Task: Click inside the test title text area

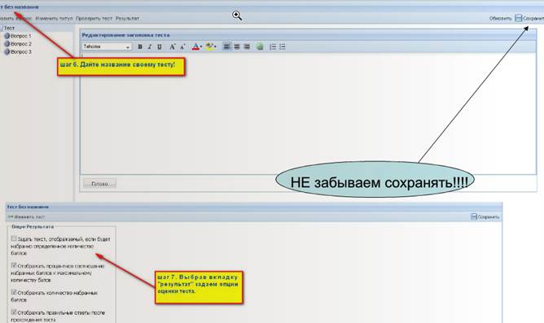Action: click(308, 114)
